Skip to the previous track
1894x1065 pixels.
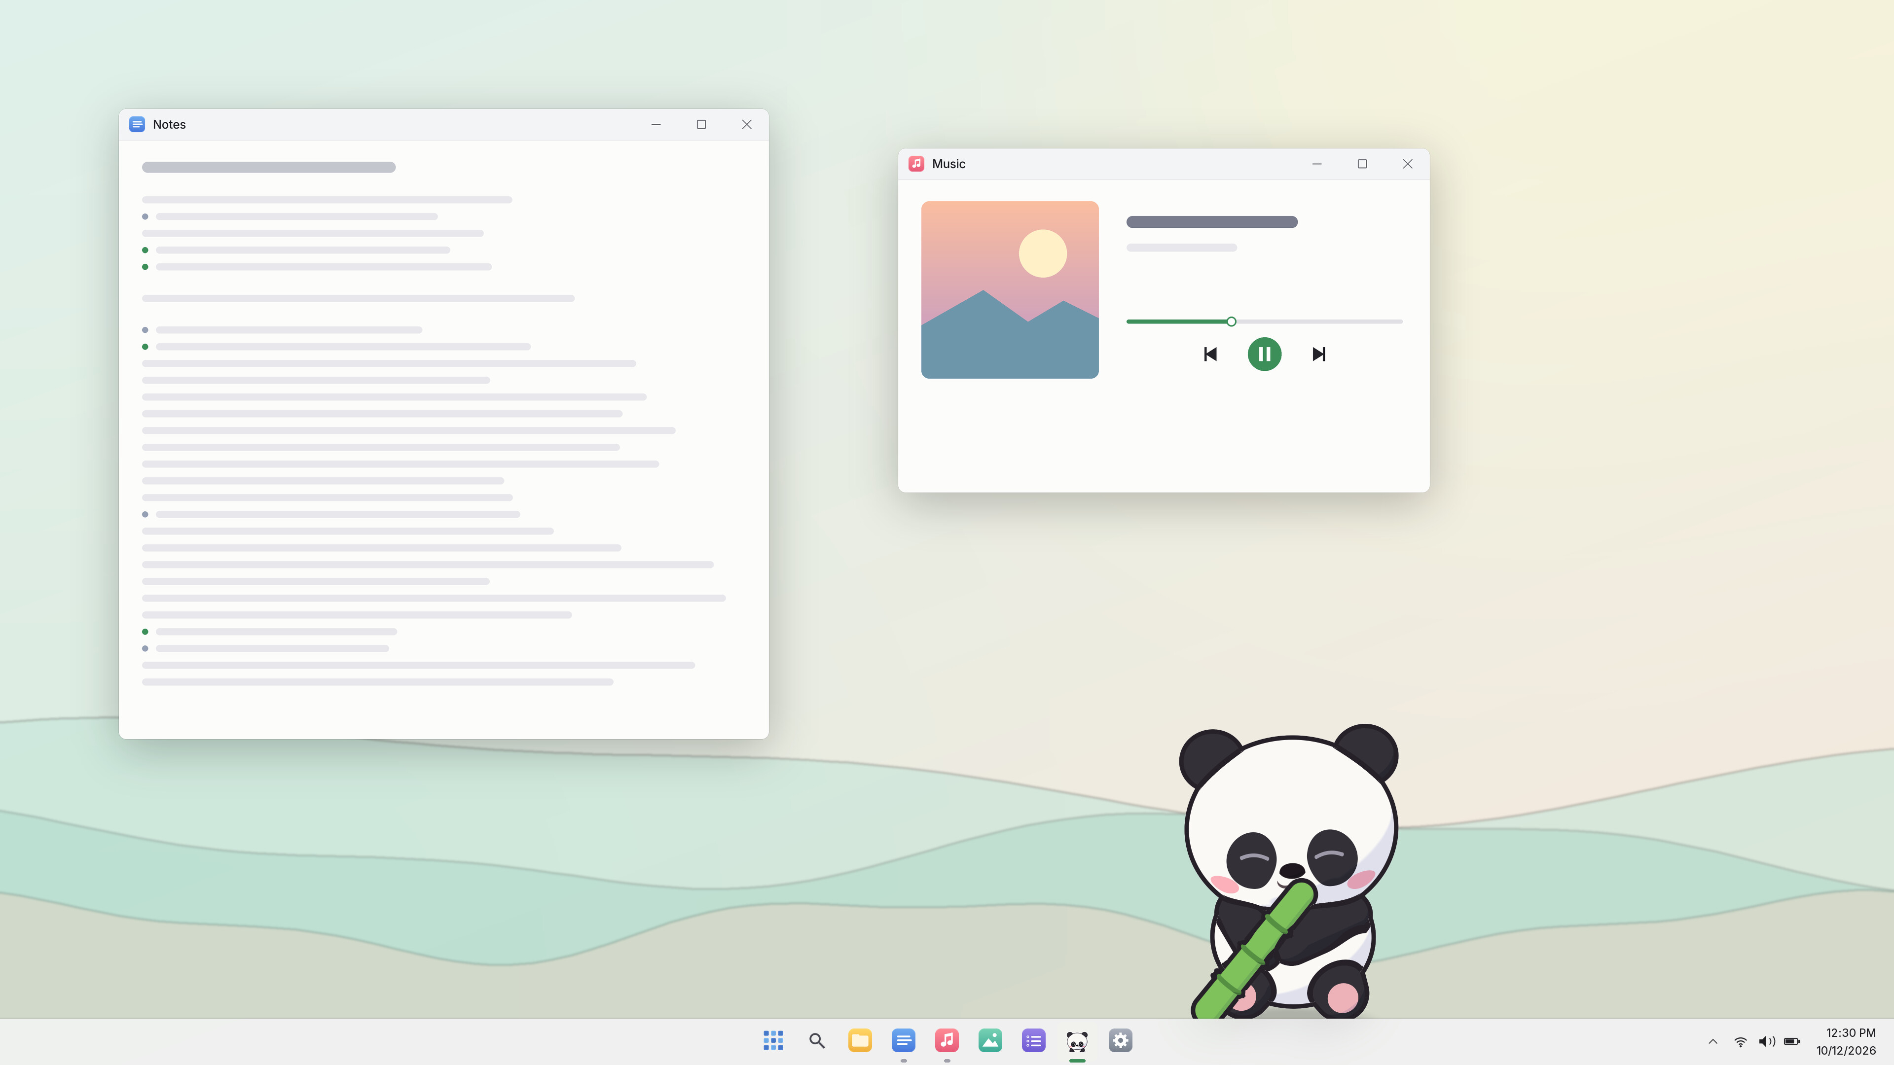(x=1210, y=355)
